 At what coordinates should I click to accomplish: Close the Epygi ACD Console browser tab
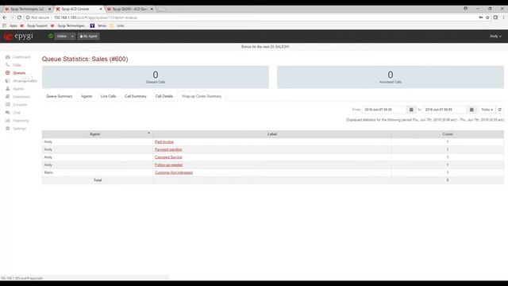coord(101,9)
